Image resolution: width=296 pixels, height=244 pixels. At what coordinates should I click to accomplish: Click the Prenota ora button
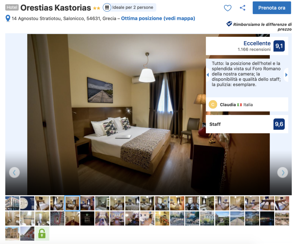272,8
